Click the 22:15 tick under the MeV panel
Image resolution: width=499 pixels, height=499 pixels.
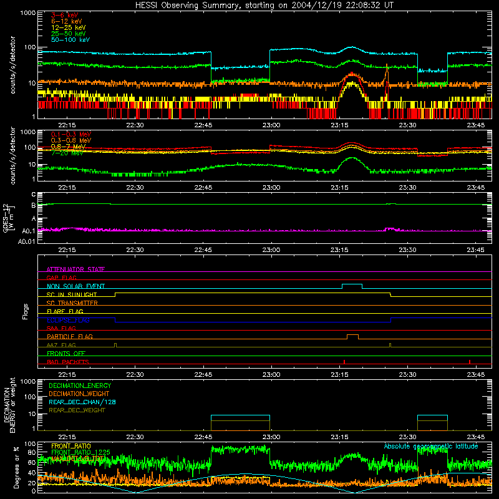pyautogui.click(x=67, y=188)
